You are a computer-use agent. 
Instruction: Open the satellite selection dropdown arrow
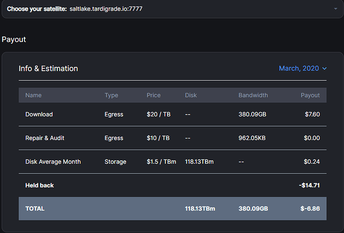click(x=336, y=9)
